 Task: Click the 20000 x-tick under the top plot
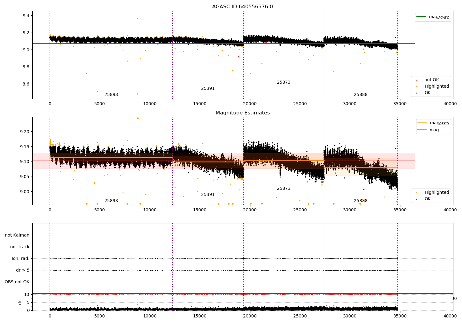(250, 104)
